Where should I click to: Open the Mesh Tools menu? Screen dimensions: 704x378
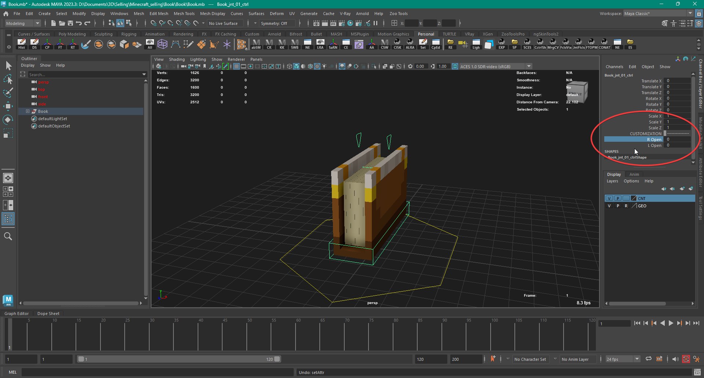pos(184,14)
